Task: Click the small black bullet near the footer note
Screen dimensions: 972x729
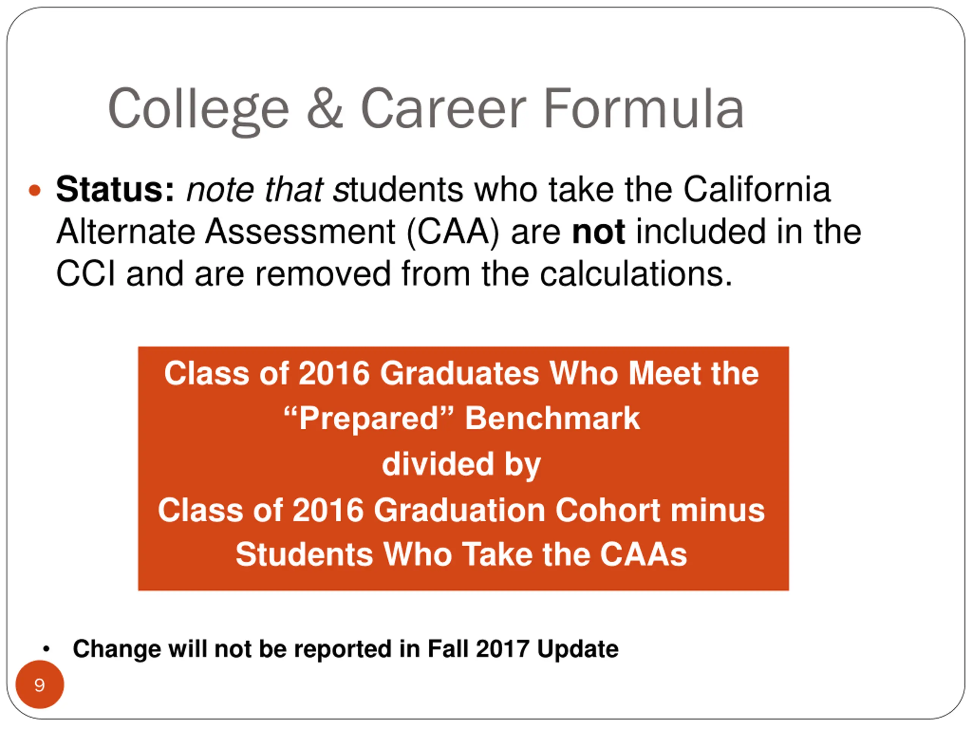Action: point(47,649)
